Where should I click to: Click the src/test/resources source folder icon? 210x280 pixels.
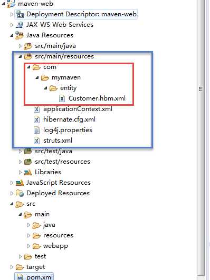coord(28,162)
